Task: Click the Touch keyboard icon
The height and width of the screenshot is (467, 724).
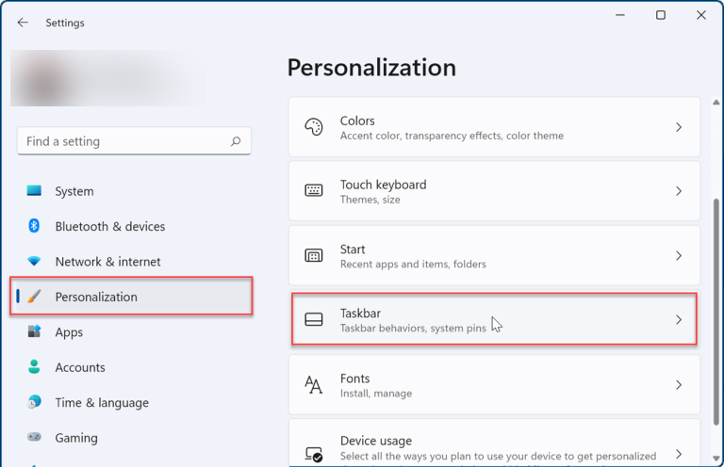Action: 314,190
